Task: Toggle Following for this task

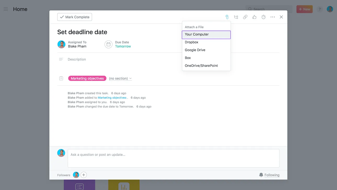Action: click(x=272, y=175)
